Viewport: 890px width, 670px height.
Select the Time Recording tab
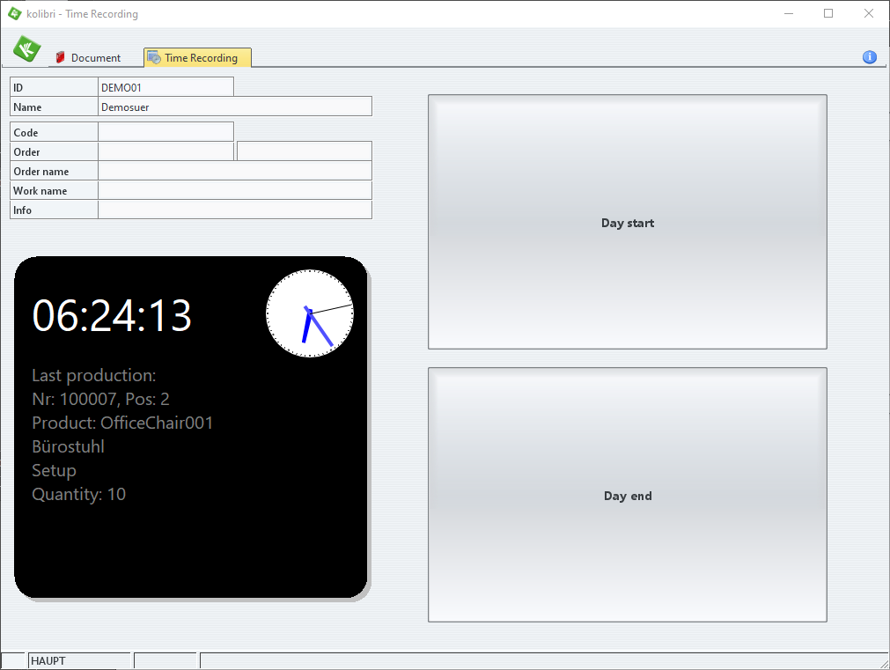point(199,58)
